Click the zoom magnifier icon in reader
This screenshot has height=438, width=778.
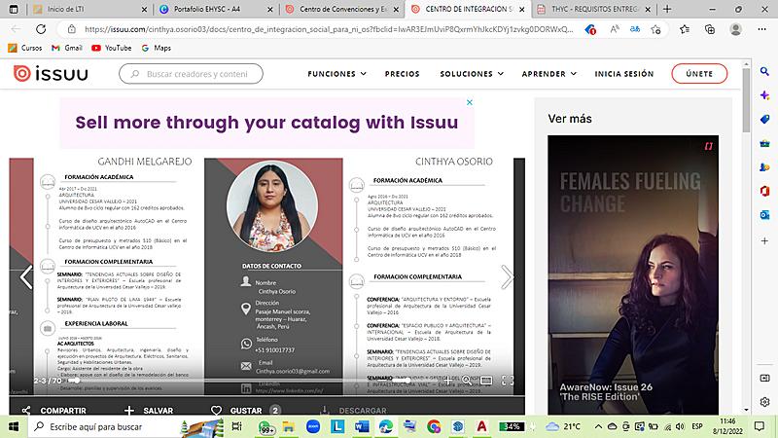coord(467,381)
